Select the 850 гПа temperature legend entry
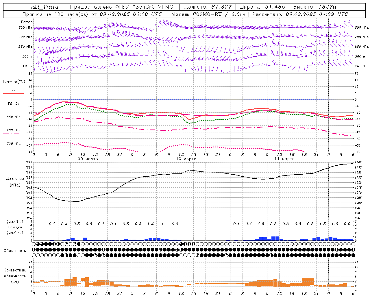This screenshot has height=296, width=370. coord(14,117)
